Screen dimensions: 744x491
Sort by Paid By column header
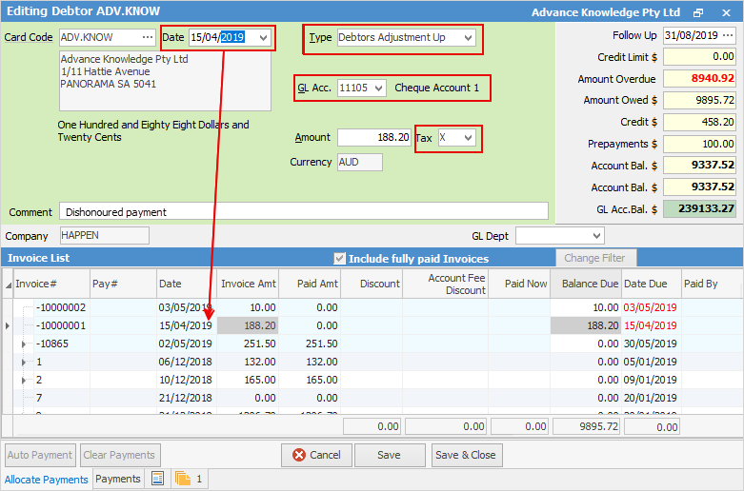711,284
